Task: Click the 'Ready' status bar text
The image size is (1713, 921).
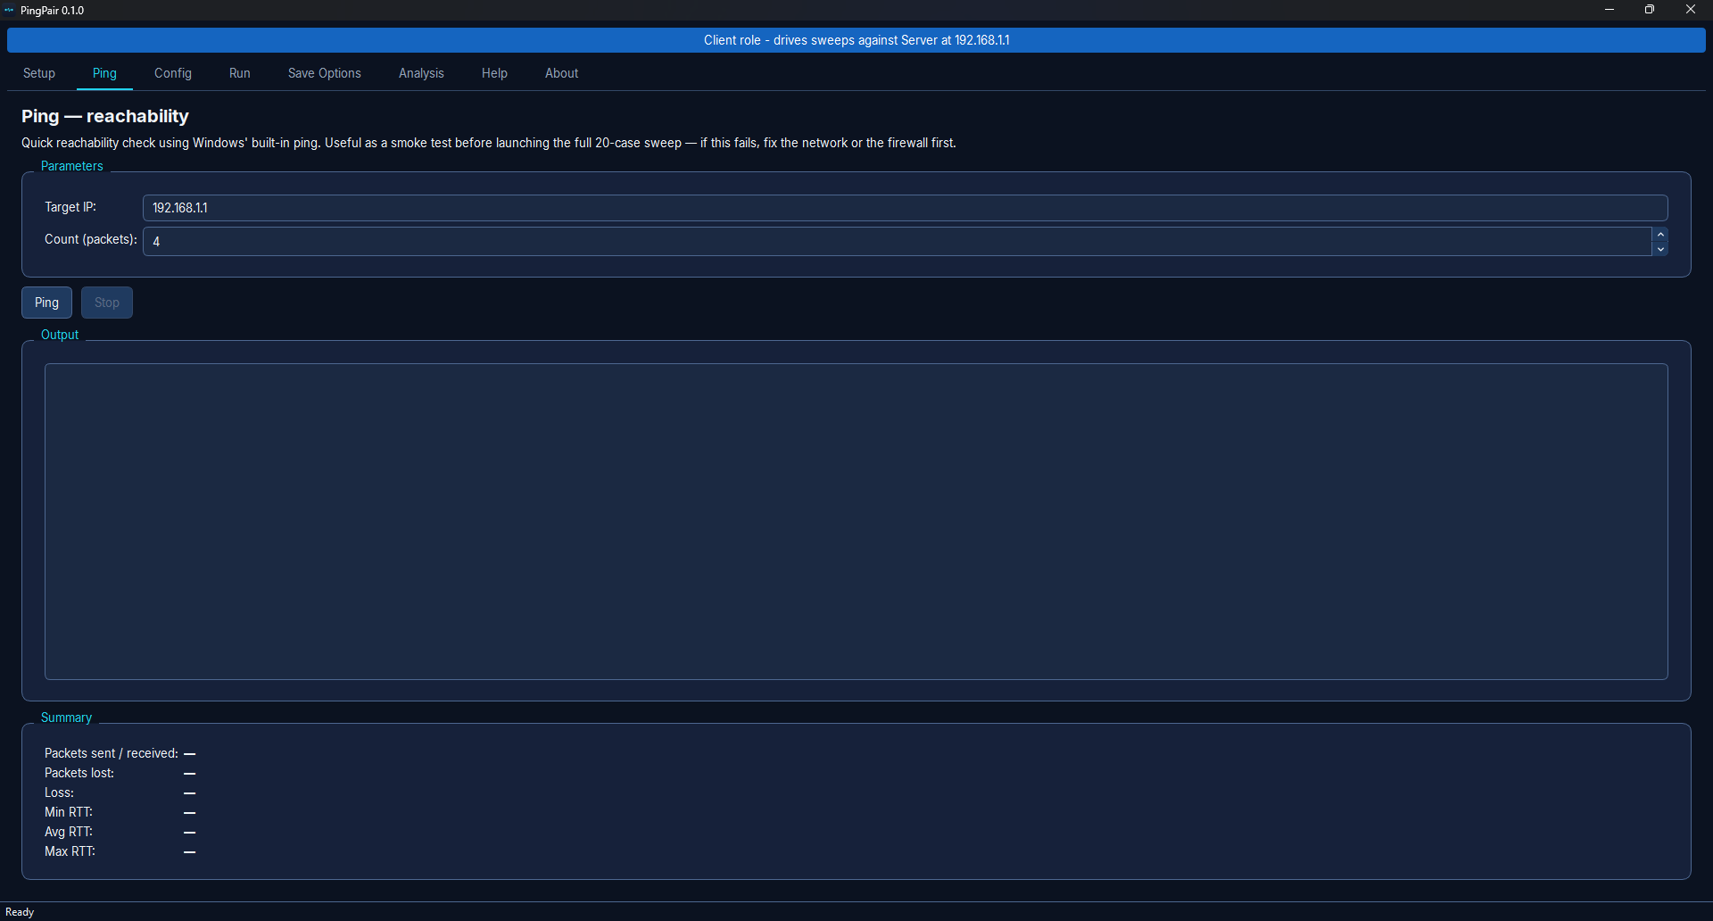Action: [20, 912]
